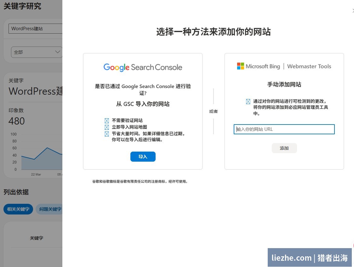Viewport: 354px width, 267px height.
Task: Click the bullet icon beside 不需要验证网站
Action: [107, 121]
